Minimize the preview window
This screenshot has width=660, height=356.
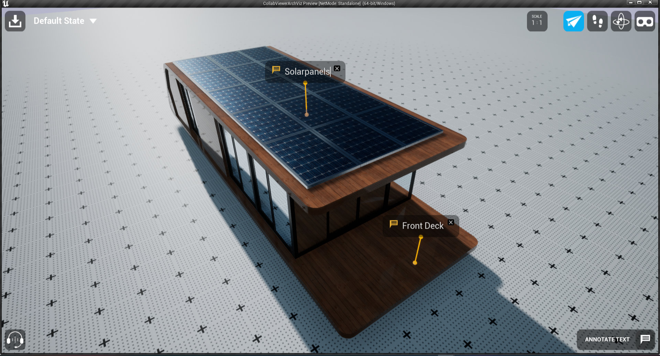[x=630, y=2]
